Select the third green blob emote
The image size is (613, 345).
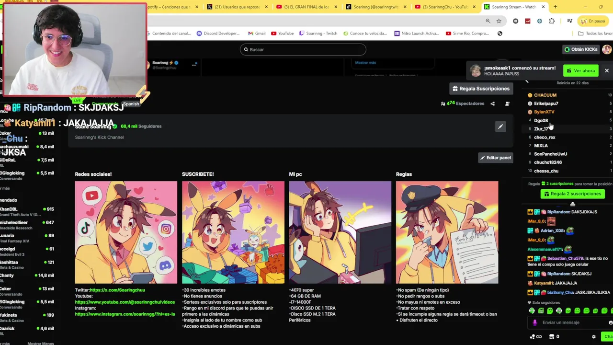[x=550, y=311]
